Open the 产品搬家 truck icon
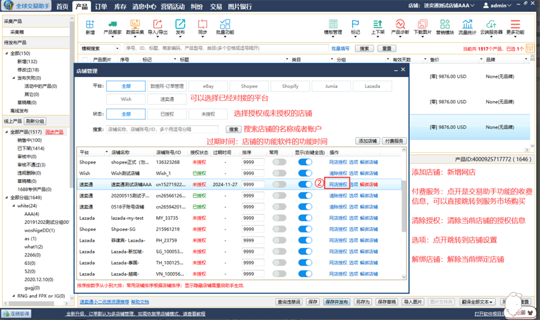 click(113, 24)
